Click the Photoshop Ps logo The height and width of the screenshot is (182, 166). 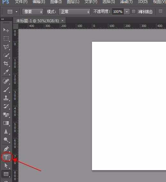click(x=5, y=2)
